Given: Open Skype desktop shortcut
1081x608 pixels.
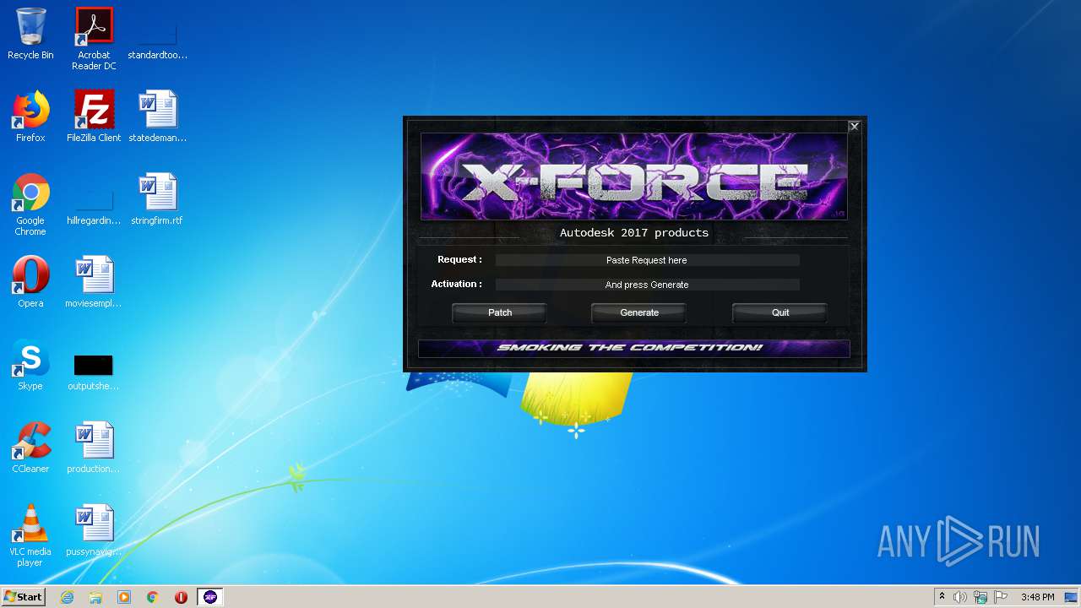Looking at the screenshot, I should [x=30, y=366].
